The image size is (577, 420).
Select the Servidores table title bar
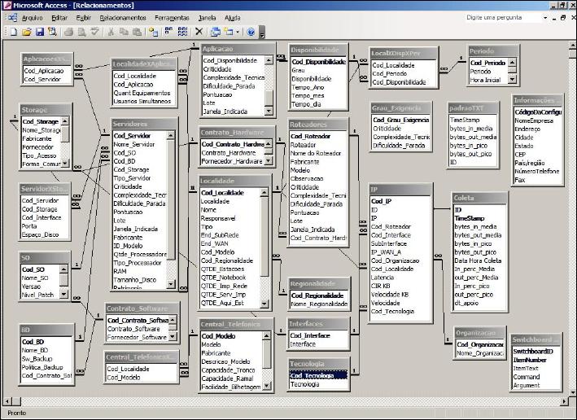tap(145, 124)
